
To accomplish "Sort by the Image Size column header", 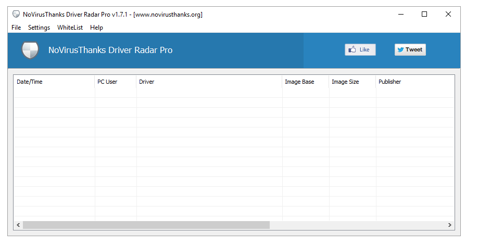I will pyautogui.click(x=353, y=82).
